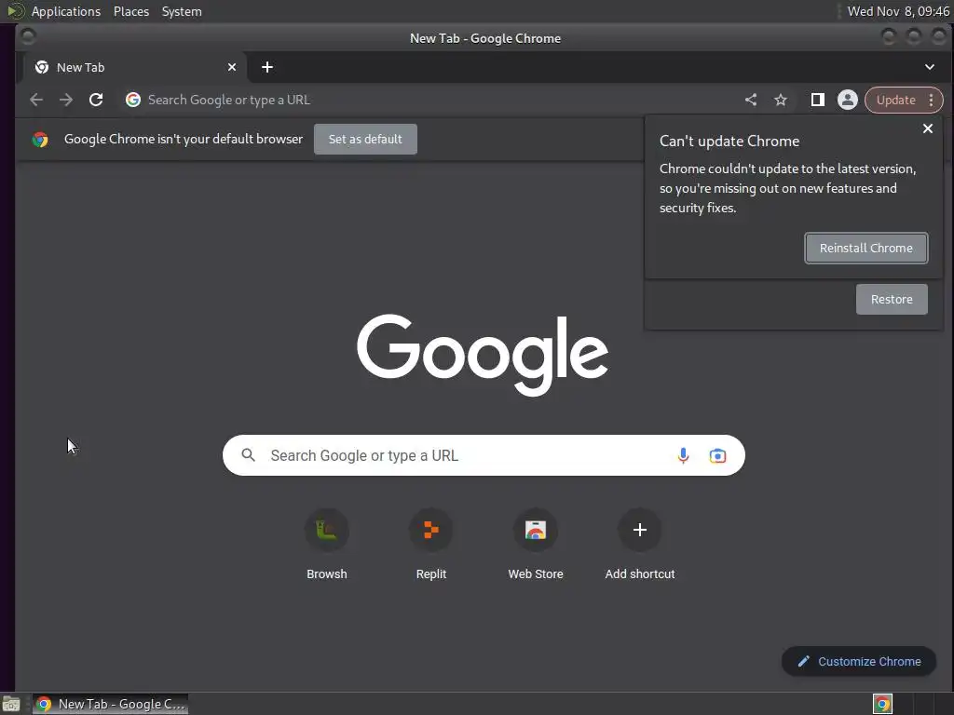The height and width of the screenshot is (715, 954).
Task: Click the Update button in toolbar
Action: [x=895, y=100]
